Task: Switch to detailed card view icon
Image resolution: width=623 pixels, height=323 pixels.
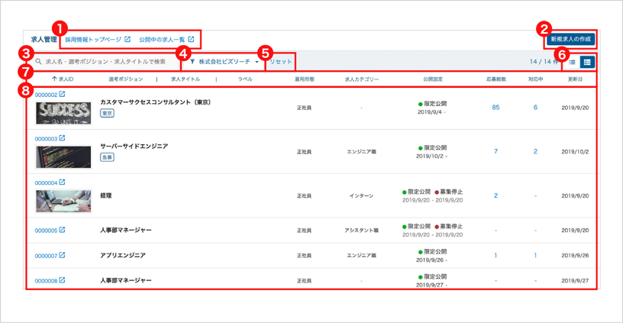Action: click(x=587, y=62)
